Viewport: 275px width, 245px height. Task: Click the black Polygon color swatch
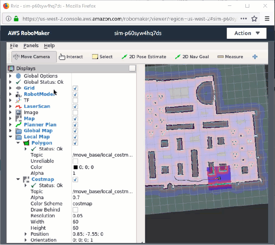75,167
